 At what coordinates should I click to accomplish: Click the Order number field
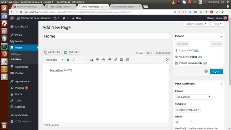[x=183, y=122]
